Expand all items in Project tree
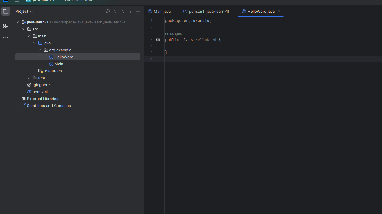 pyautogui.click(x=115, y=11)
